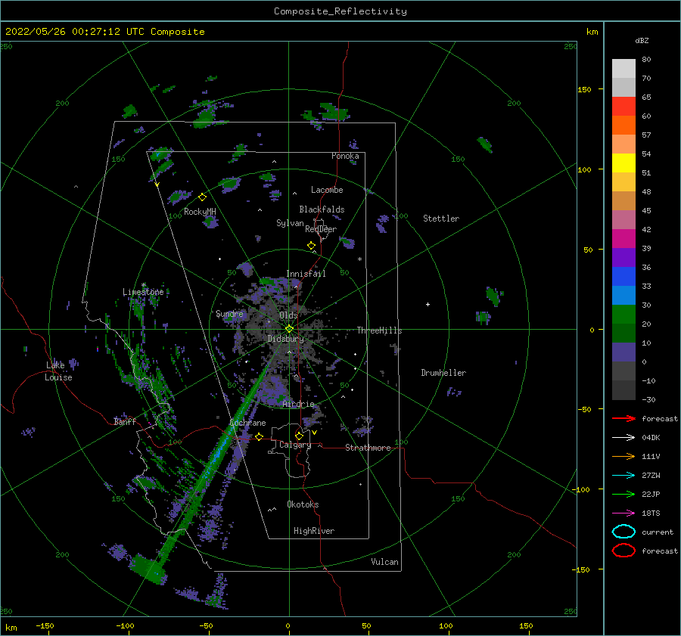This screenshot has width=681, height=636.
Task: Click the ThreeHills label
Action: (x=379, y=330)
